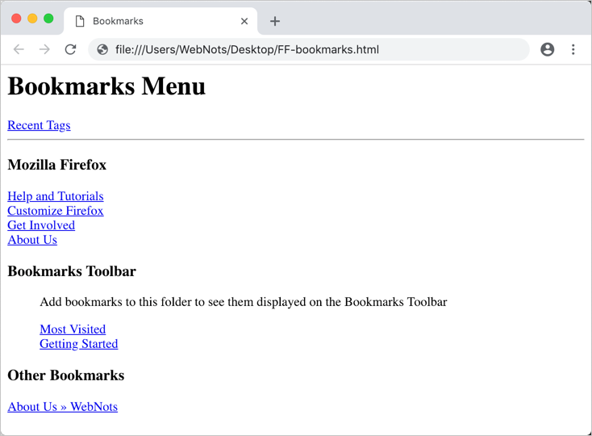This screenshot has width=592, height=436.
Task: Click the green macOS maximize button
Action: point(48,19)
